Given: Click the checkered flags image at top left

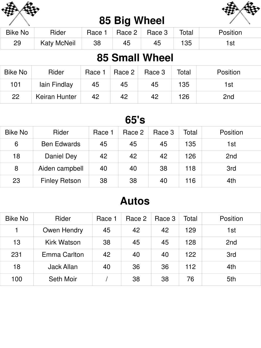Looking at the screenshot, I should (x=20, y=14).
